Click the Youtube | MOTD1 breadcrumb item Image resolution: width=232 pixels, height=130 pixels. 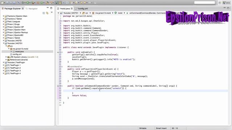pos(69,13)
